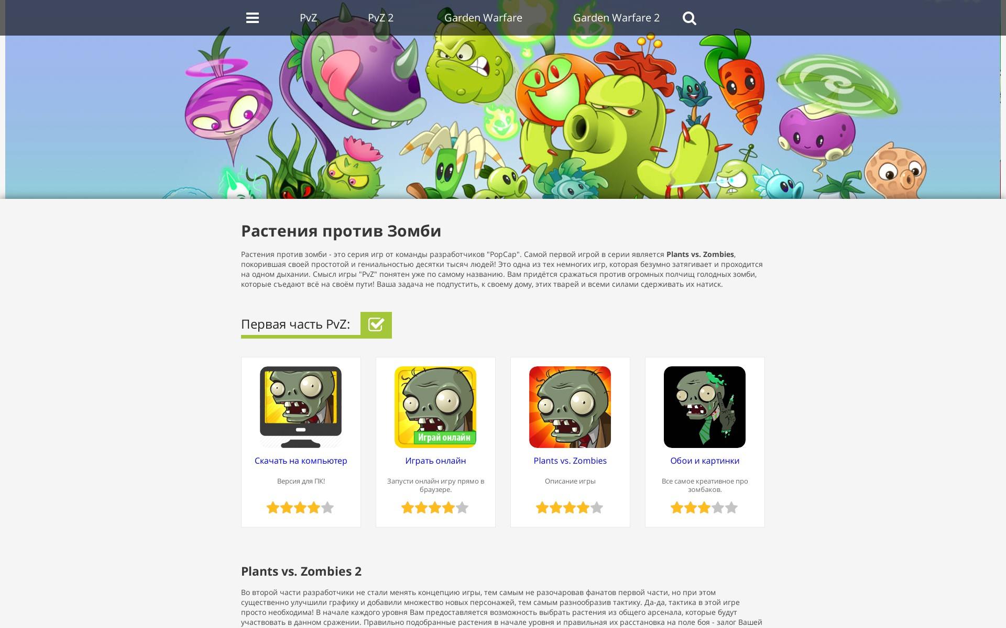This screenshot has height=628, width=1006.
Task: Click the orange Plants vs. Zombies icon
Action: click(x=570, y=407)
